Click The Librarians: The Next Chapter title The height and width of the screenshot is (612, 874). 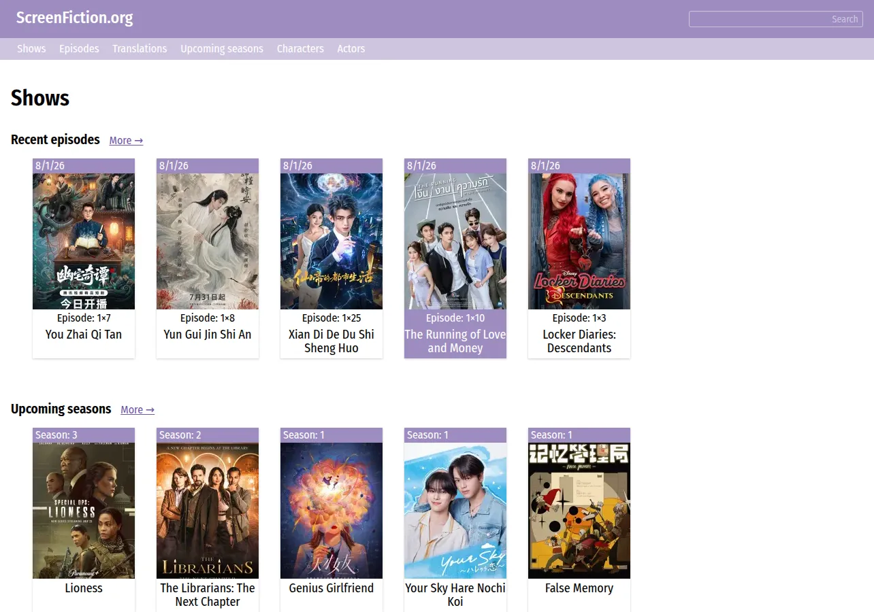pyautogui.click(x=208, y=595)
